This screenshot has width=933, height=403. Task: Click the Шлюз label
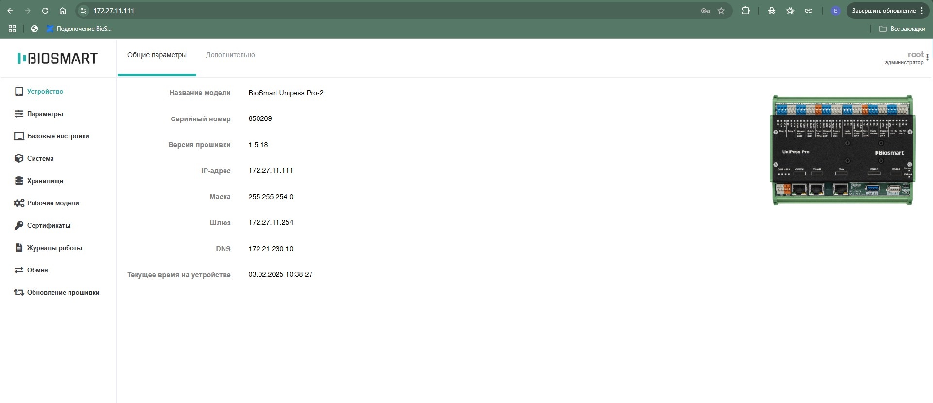220,223
